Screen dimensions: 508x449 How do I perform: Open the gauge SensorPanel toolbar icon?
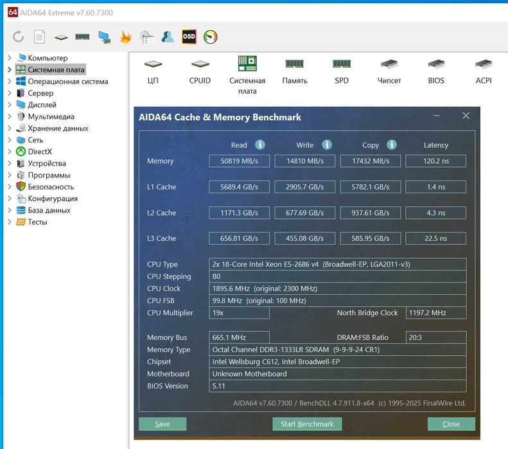click(x=210, y=37)
